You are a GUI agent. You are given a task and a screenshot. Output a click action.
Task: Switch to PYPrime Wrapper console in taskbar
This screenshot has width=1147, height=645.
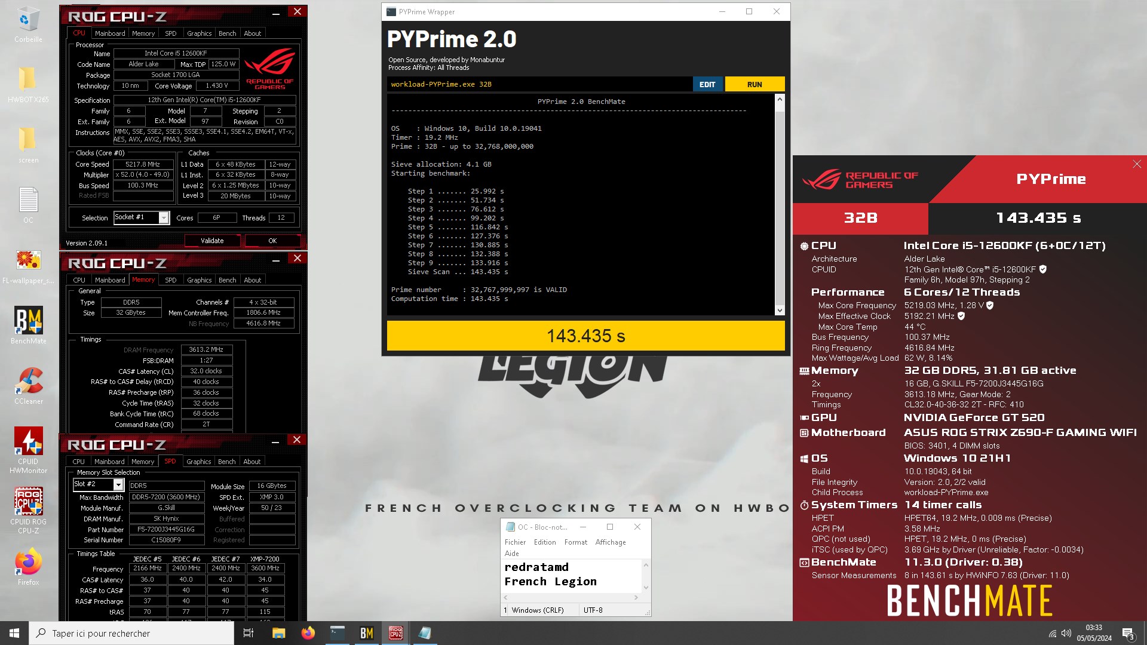tap(338, 633)
